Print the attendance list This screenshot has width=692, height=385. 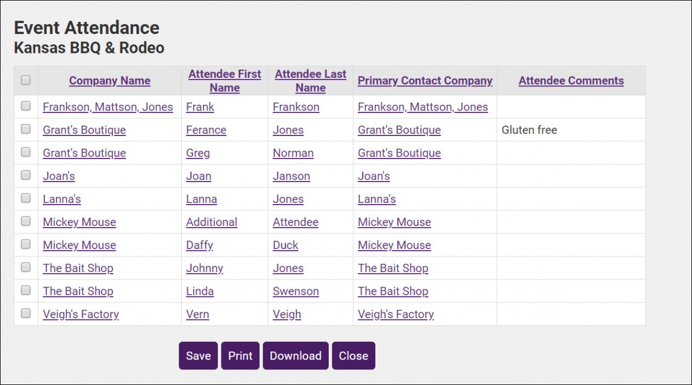240,356
